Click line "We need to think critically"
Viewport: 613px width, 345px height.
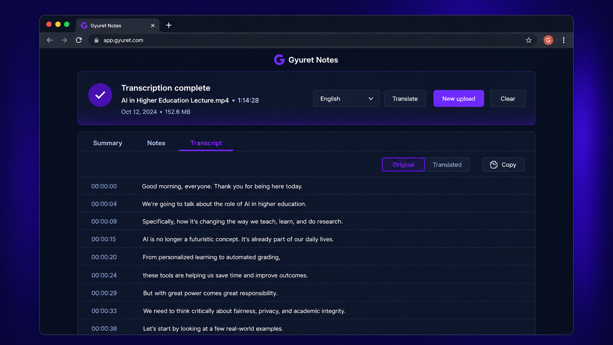click(244, 311)
